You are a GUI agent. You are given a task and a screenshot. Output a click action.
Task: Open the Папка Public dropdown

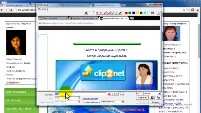(x=67, y=98)
